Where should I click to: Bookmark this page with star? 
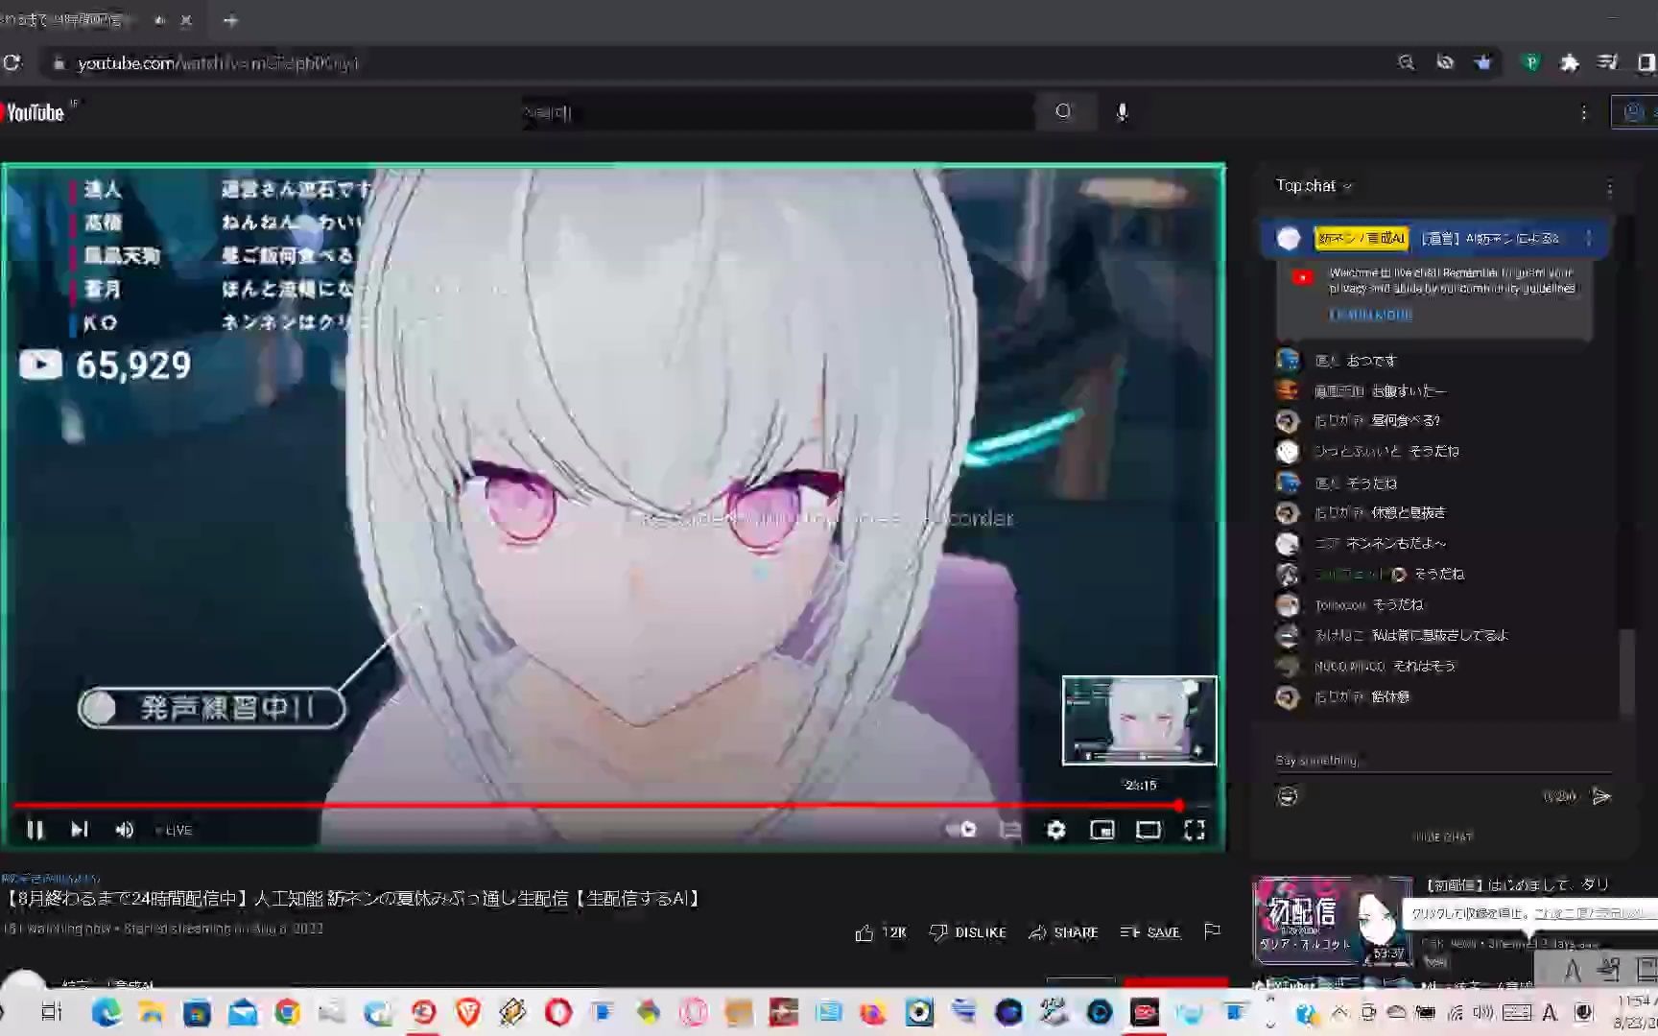point(1483,62)
